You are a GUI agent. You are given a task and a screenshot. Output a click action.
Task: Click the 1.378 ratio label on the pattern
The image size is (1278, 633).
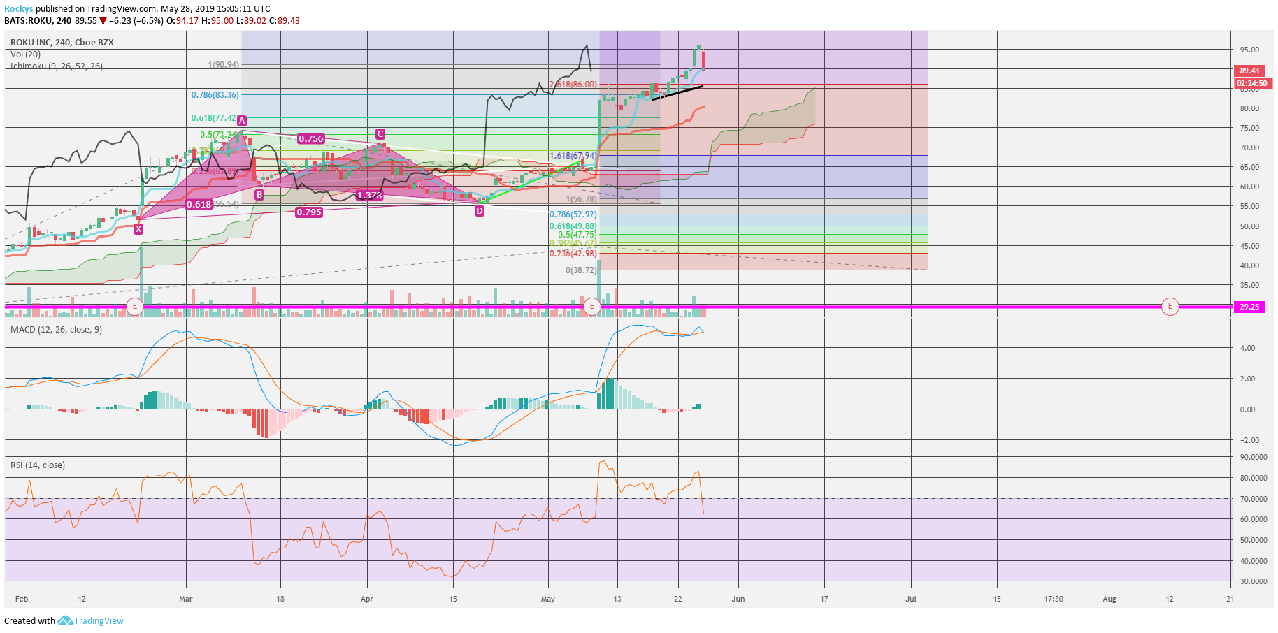pyautogui.click(x=369, y=196)
